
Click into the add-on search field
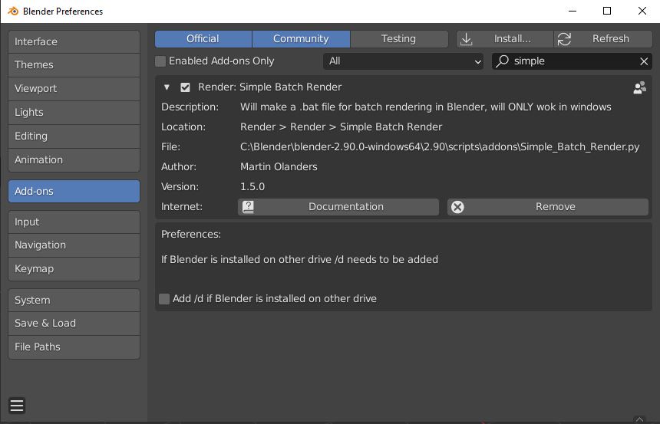click(572, 61)
